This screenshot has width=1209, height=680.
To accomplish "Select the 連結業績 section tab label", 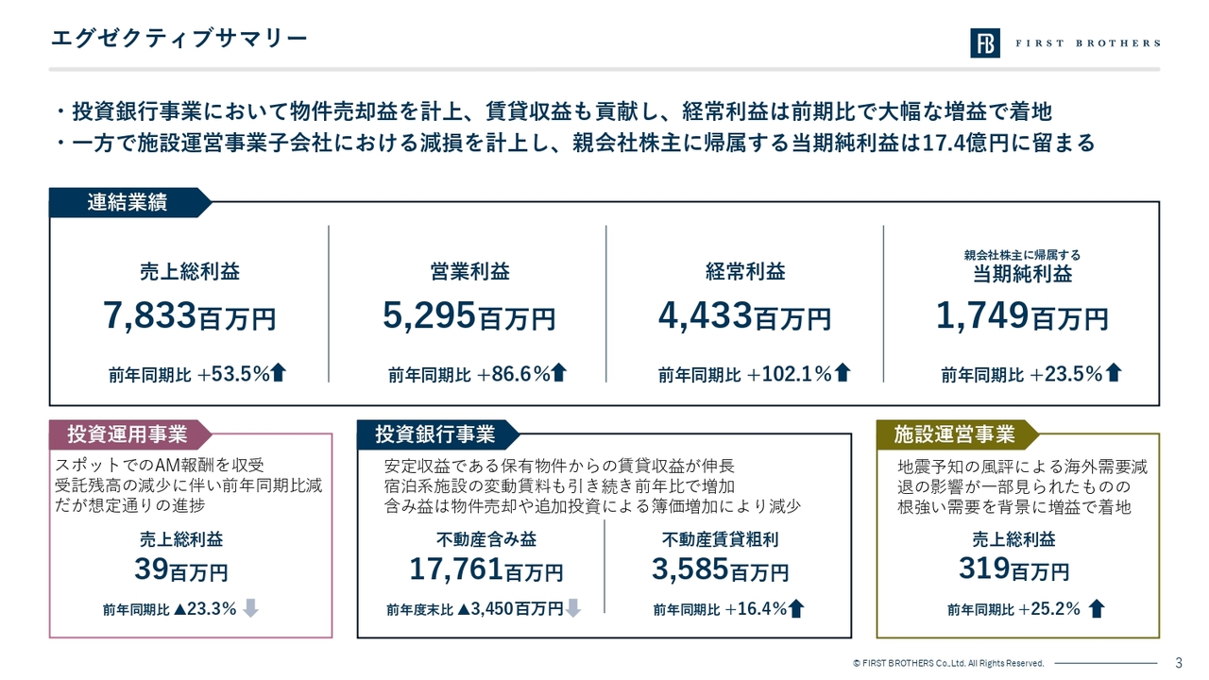I will coord(127,202).
